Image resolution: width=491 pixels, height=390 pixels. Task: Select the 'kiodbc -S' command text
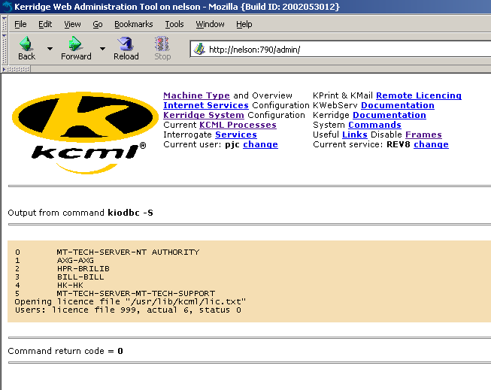tap(130, 213)
